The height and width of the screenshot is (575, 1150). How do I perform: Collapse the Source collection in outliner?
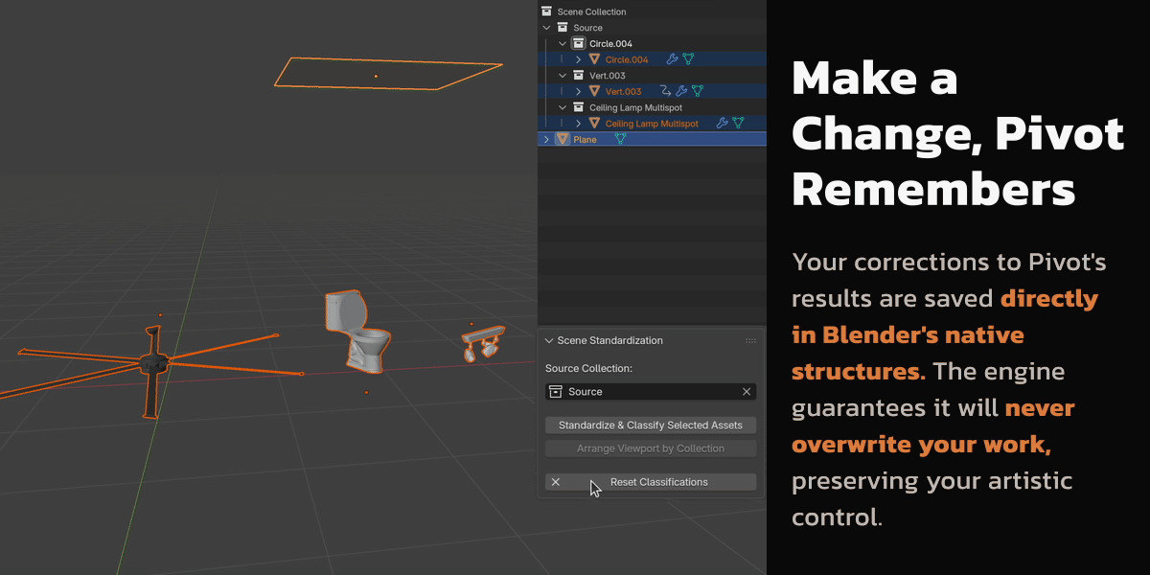[546, 28]
